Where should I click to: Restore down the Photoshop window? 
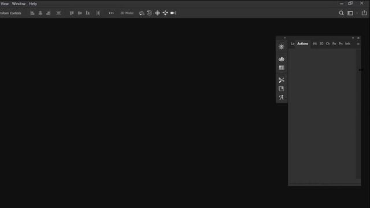coord(350,3)
